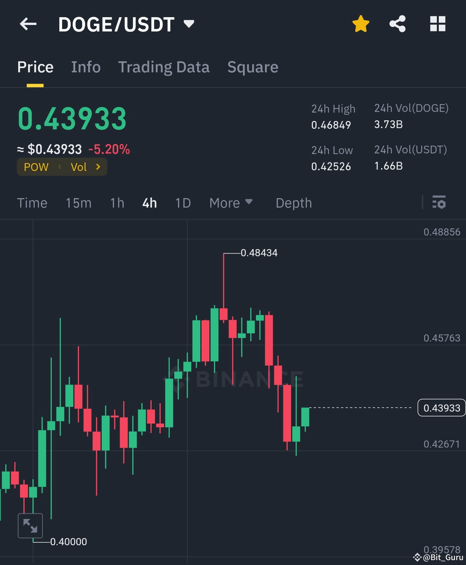Activate the 1h timeframe option

116,203
